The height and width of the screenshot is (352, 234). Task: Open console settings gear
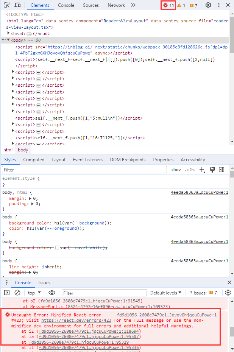point(228,293)
